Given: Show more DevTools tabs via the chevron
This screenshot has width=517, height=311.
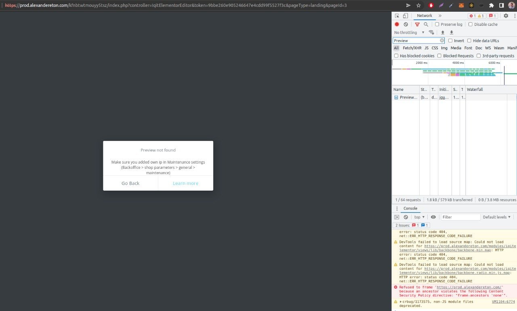Looking at the screenshot, I should (440, 16).
